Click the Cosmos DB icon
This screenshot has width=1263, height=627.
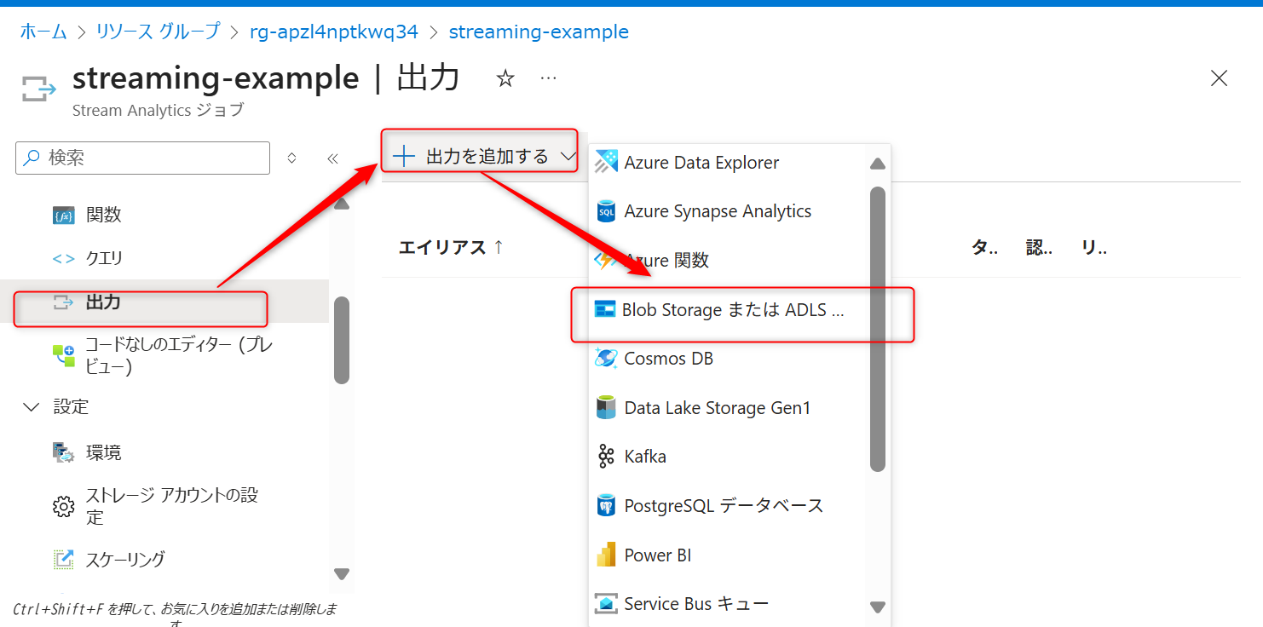click(606, 359)
